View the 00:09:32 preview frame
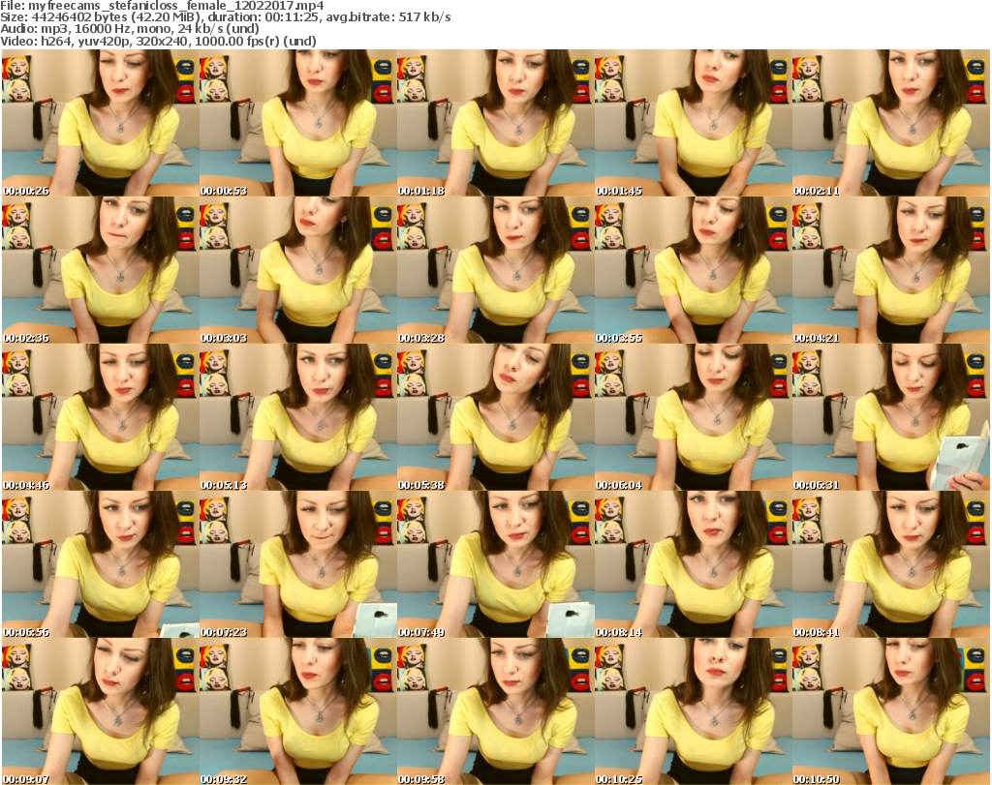992x785 pixels. (298, 711)
